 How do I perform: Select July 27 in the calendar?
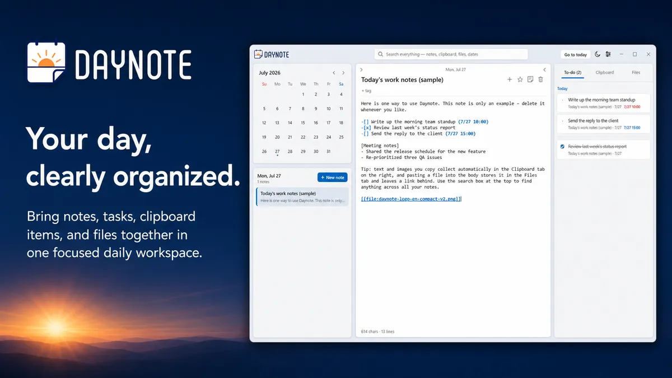(277, 151)
